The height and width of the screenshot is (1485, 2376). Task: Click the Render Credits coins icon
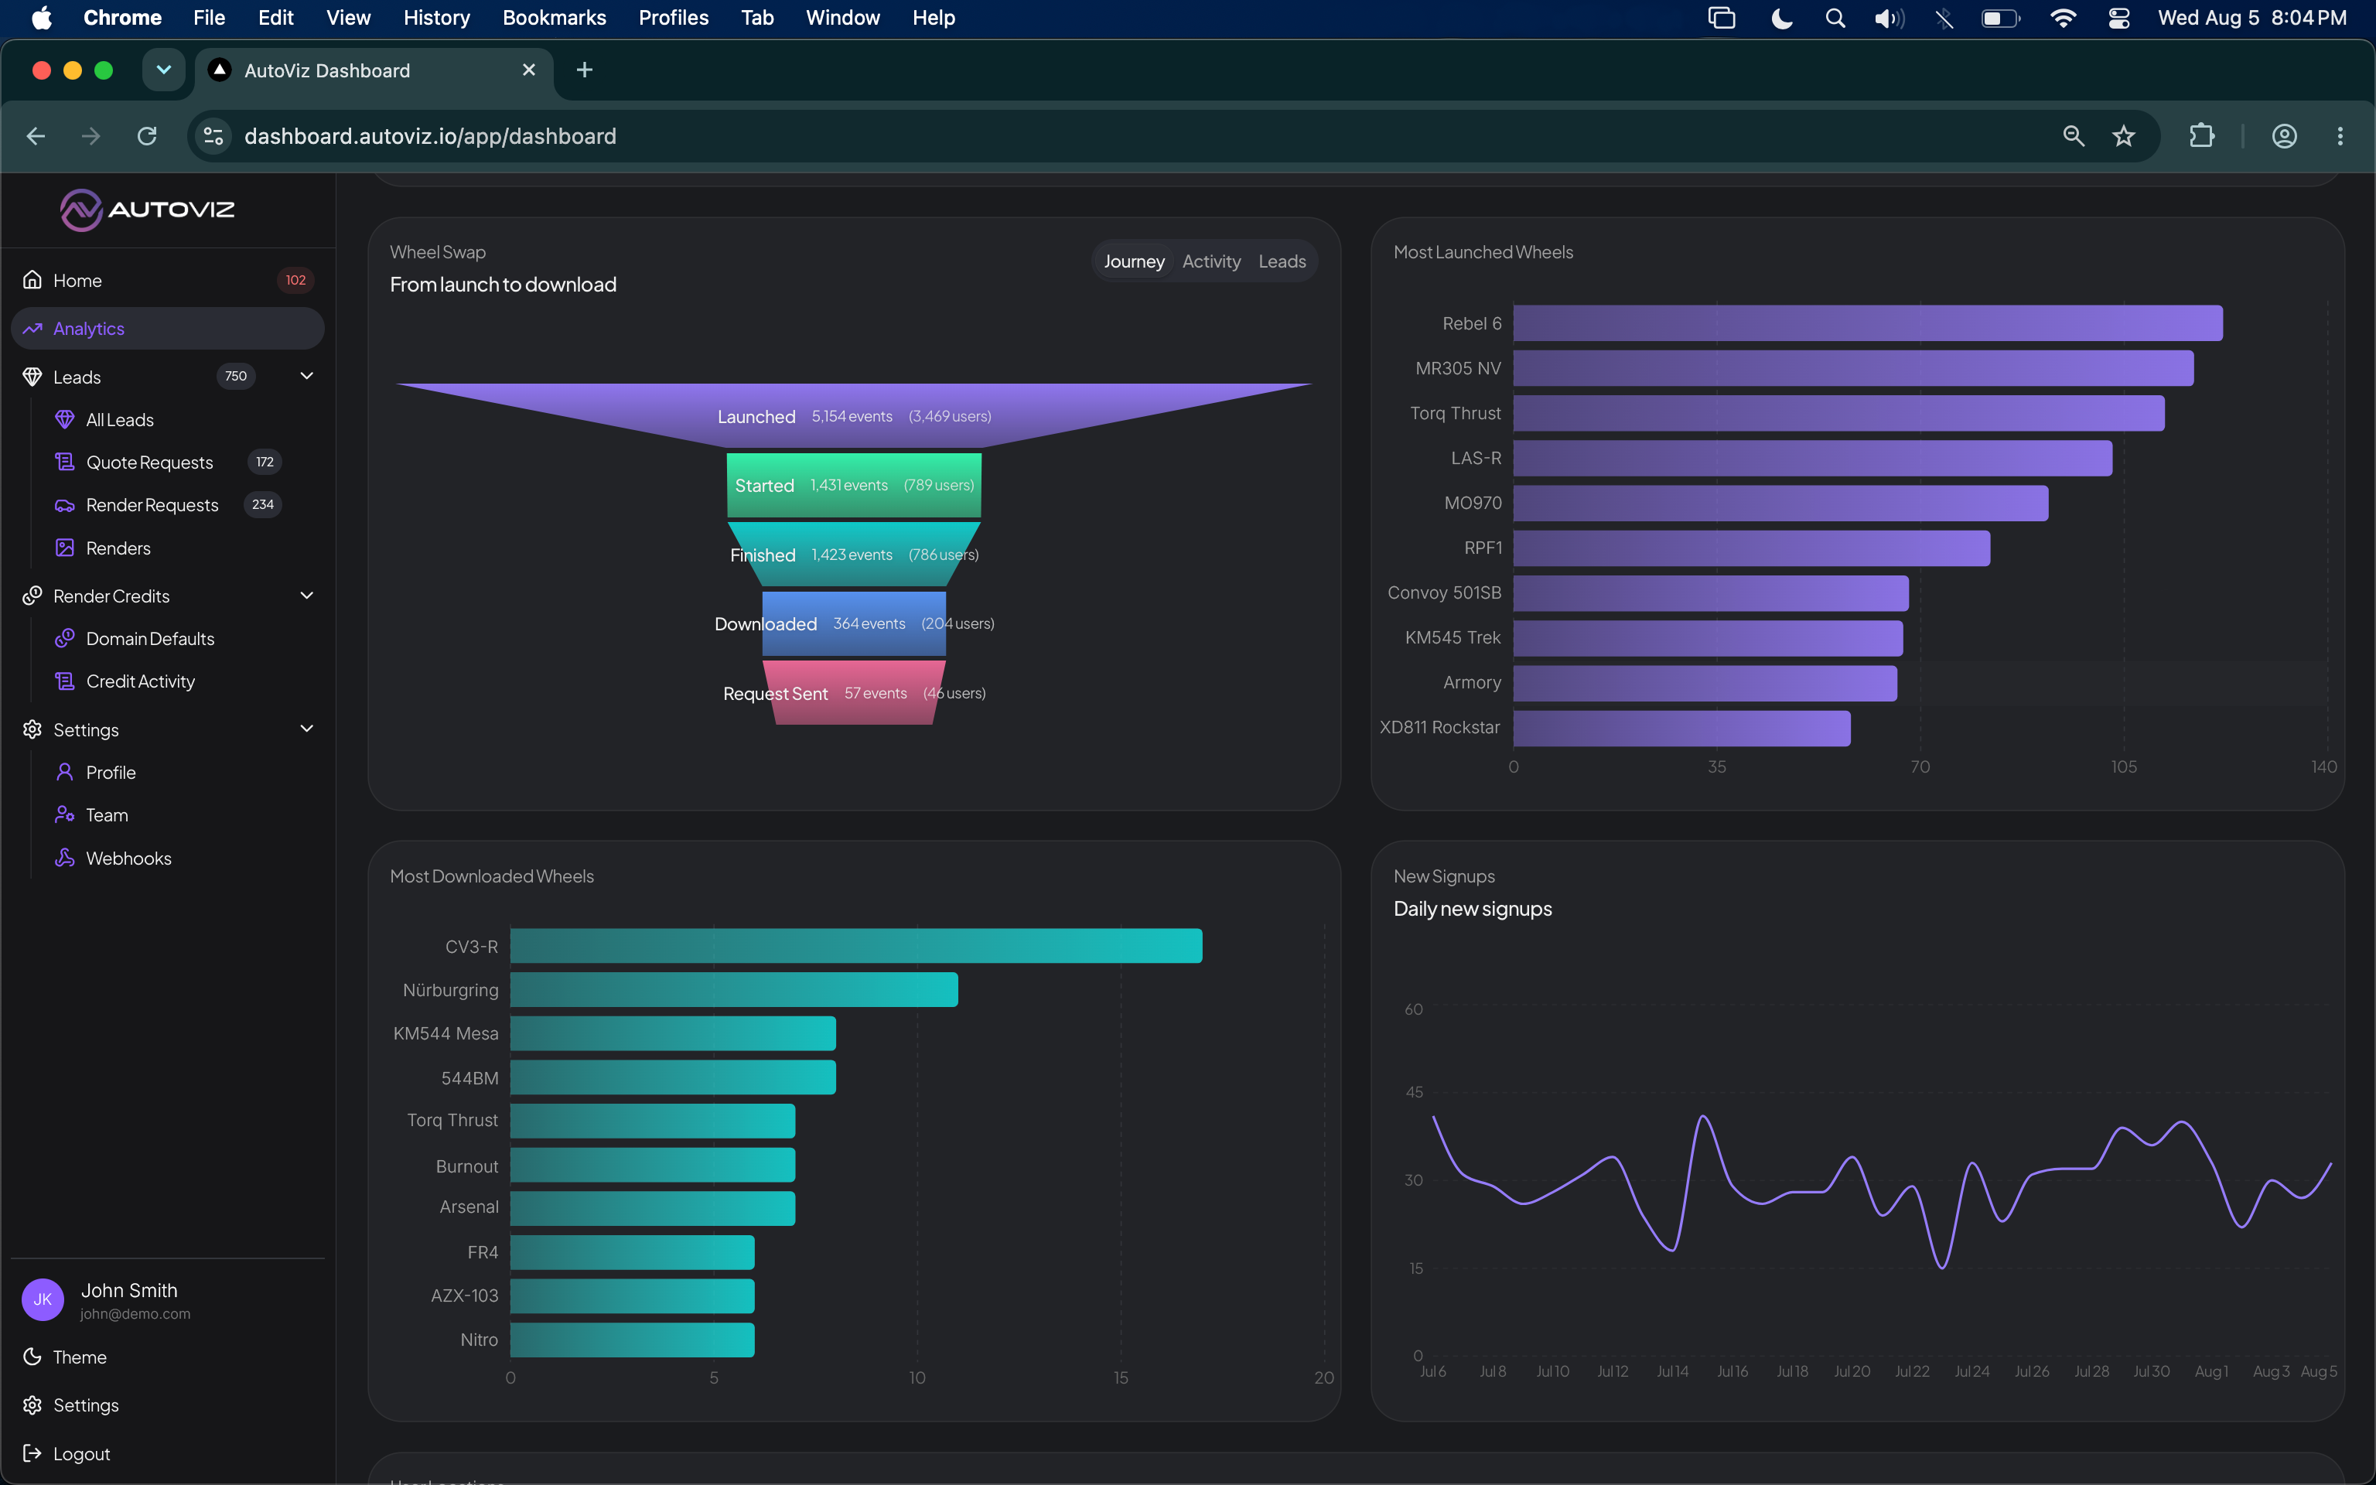[32, 596]
